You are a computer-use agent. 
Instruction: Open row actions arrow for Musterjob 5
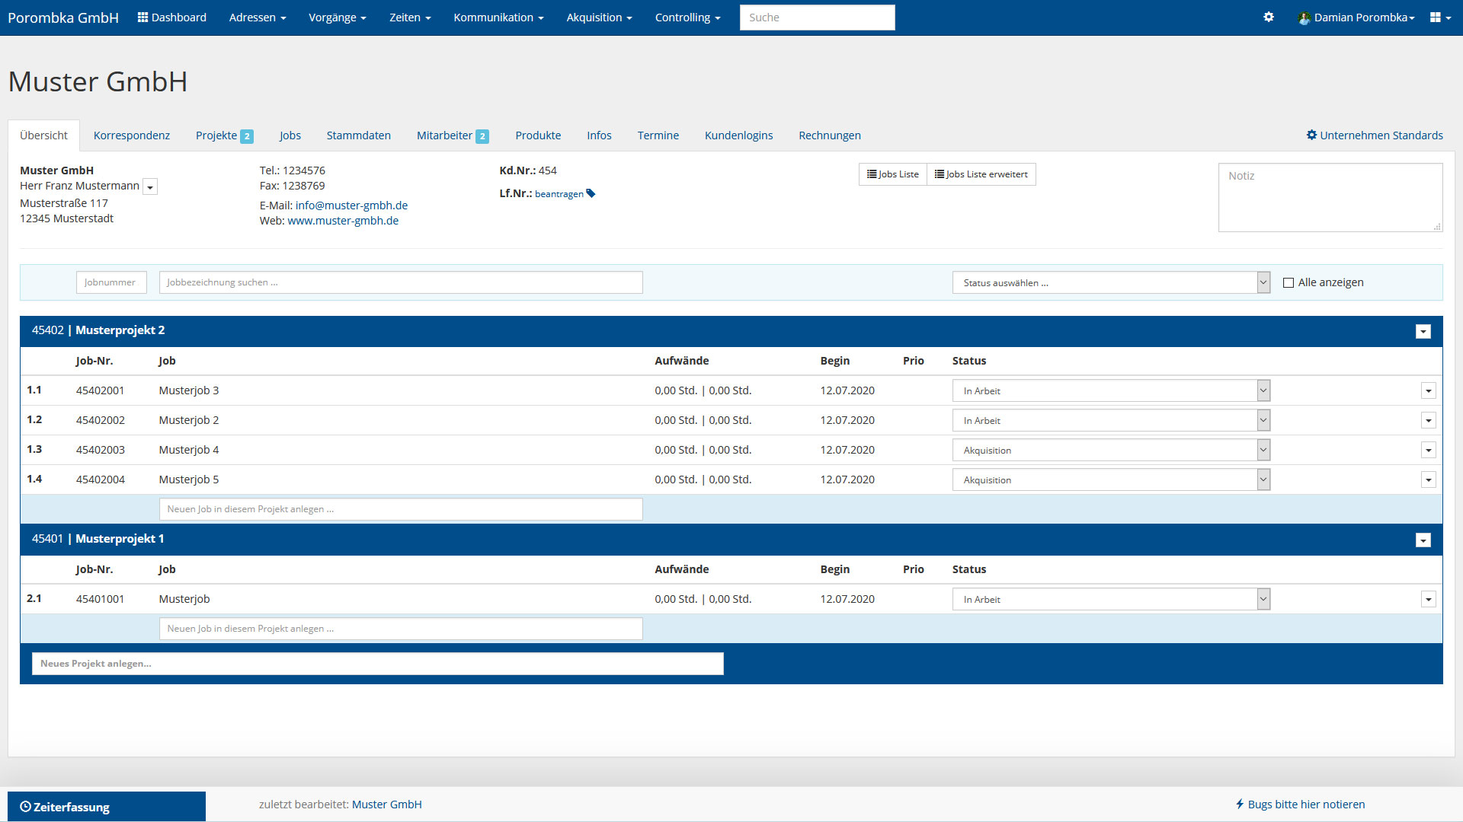tap(1429, 479)
